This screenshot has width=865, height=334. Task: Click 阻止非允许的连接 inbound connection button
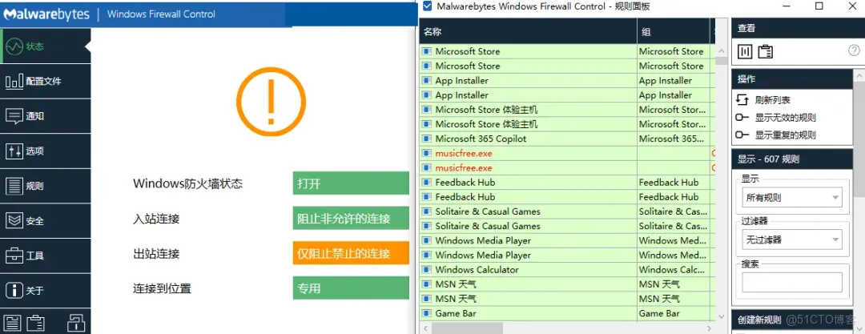[351, 219]
